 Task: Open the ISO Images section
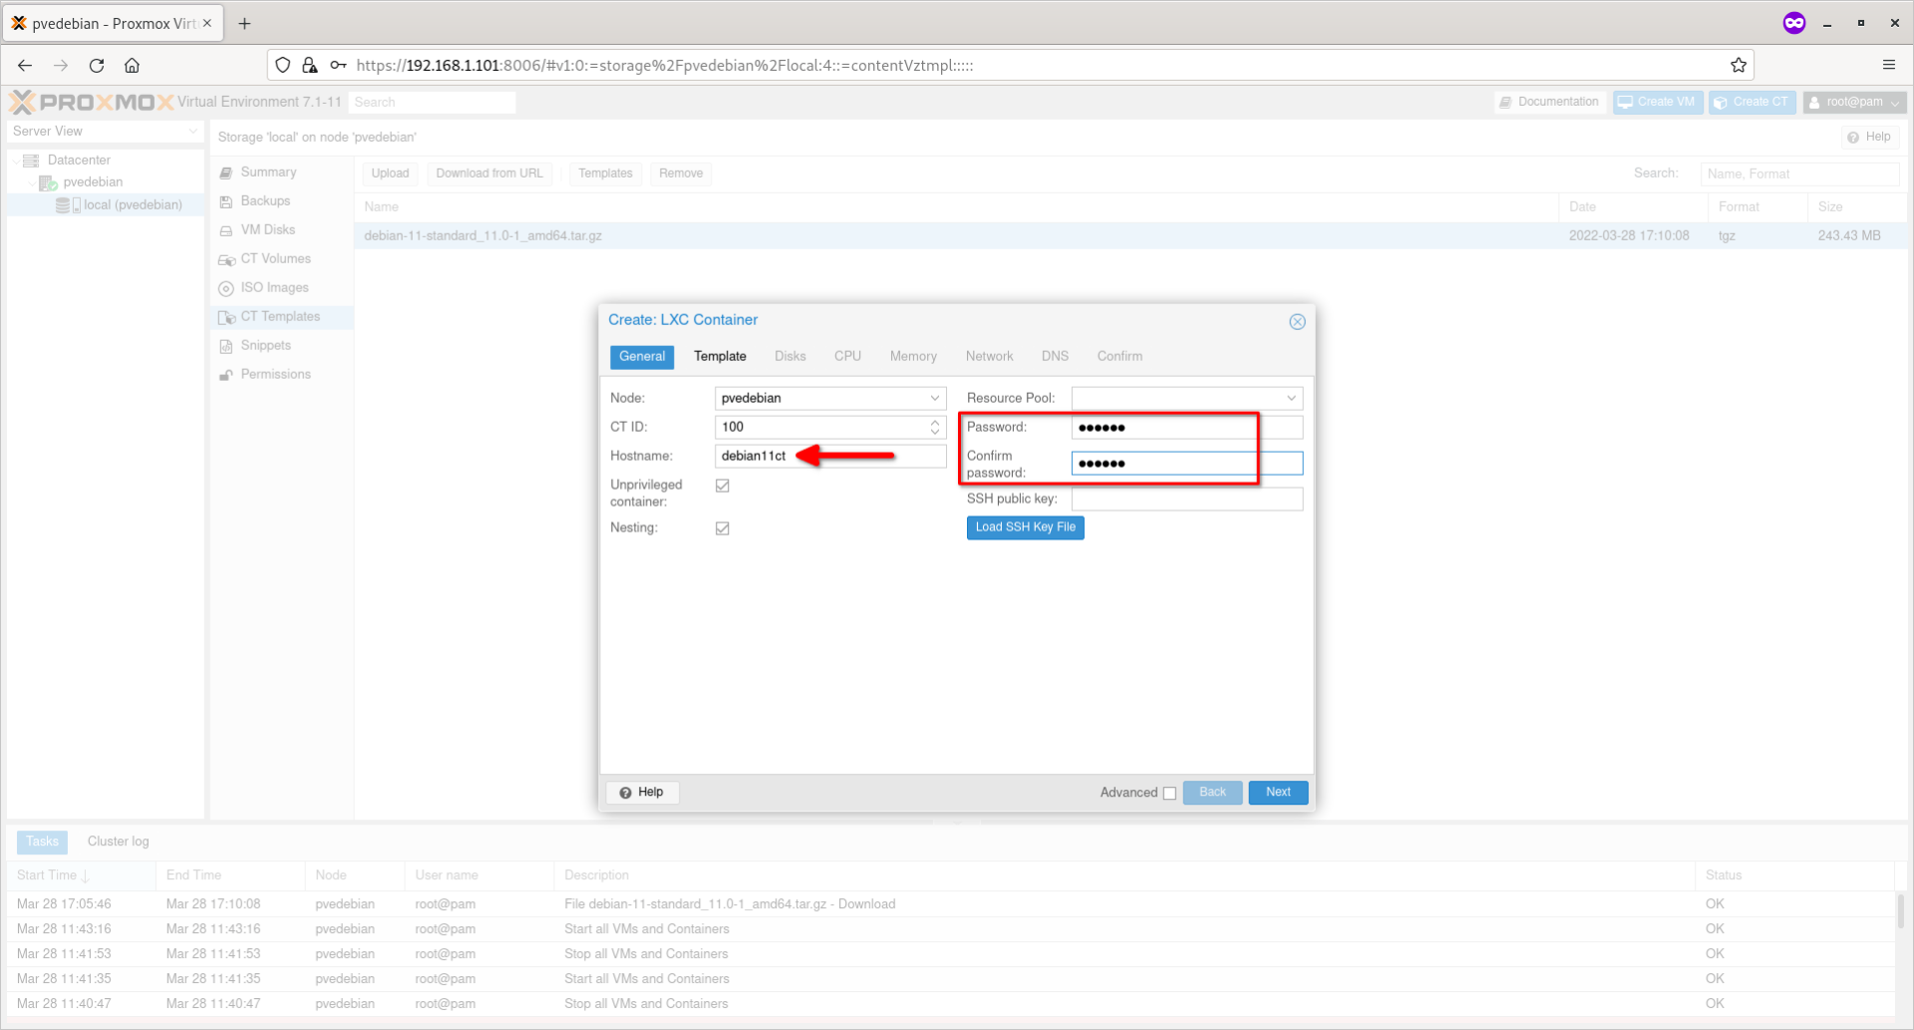[272, 287]
